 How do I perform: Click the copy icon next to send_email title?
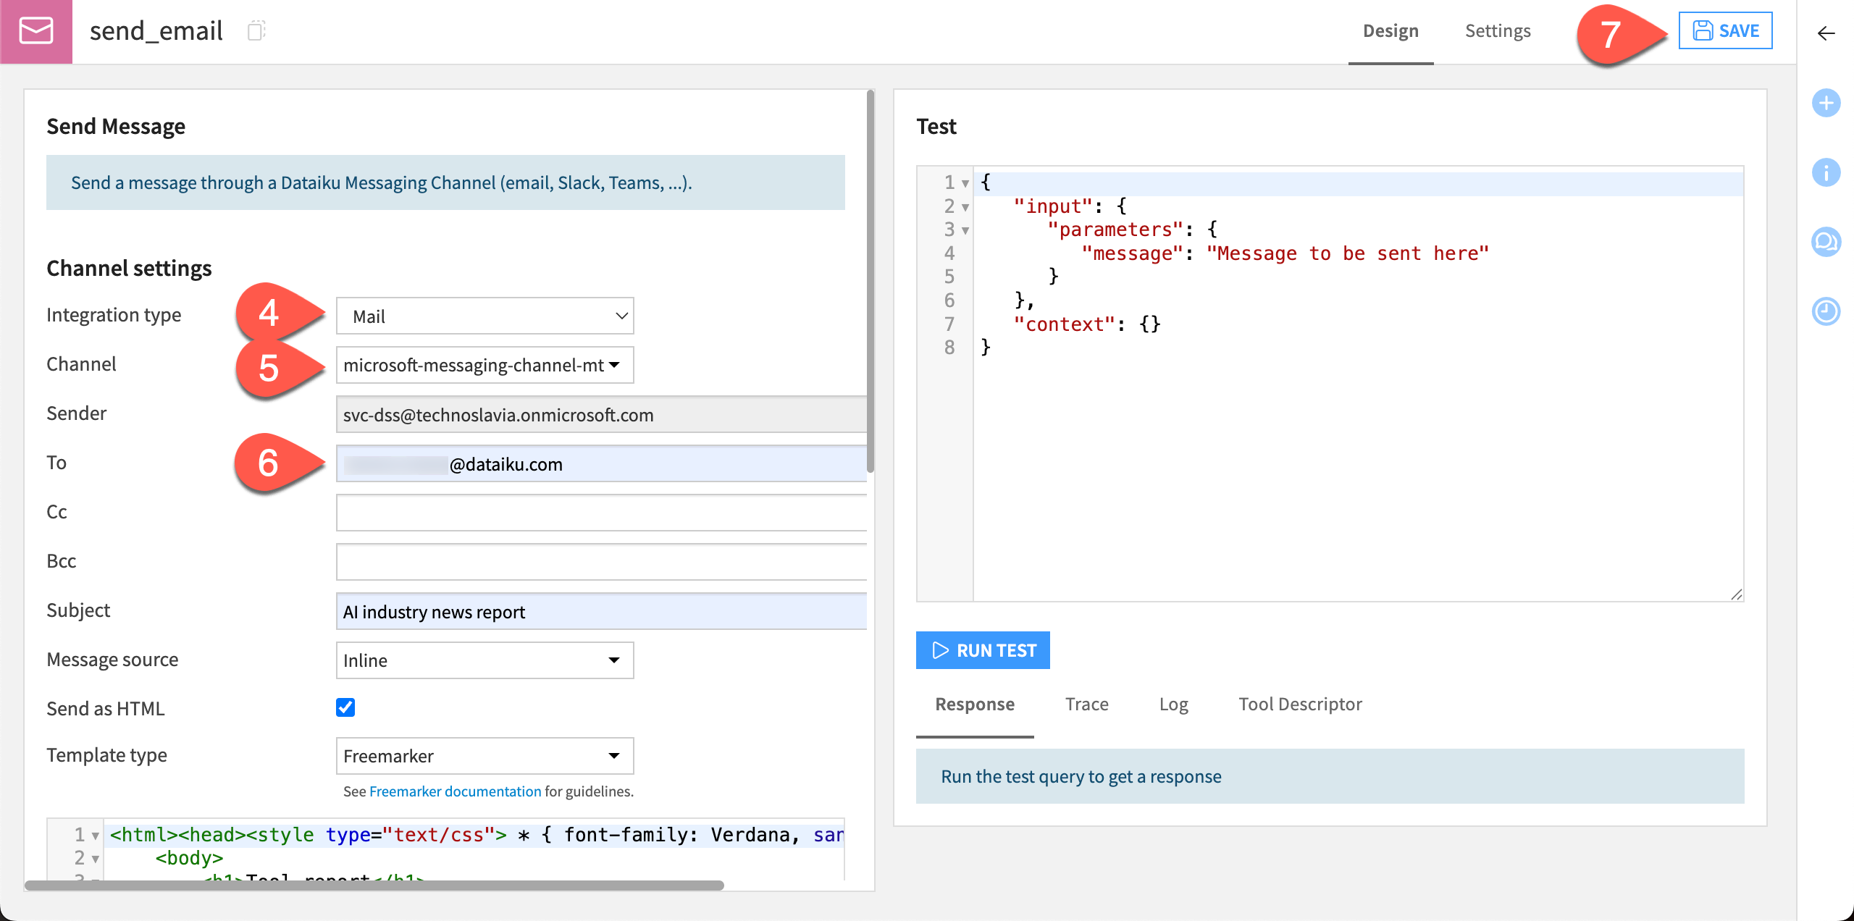tap(256, 31)
